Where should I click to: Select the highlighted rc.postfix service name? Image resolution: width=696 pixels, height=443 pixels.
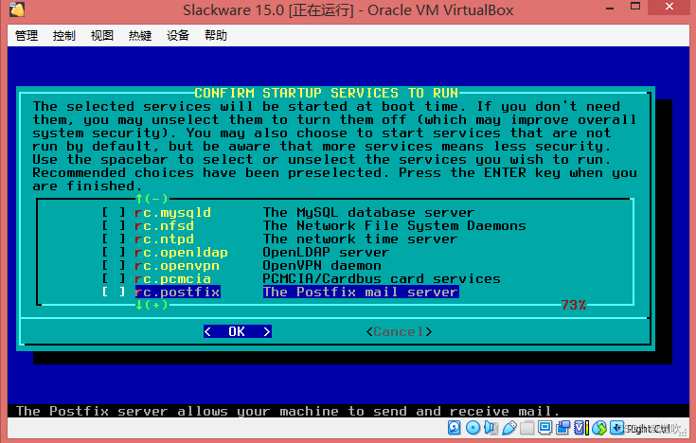click(178, 292)
